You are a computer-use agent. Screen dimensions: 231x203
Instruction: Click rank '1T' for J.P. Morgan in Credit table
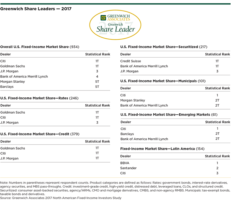point(97,158)
